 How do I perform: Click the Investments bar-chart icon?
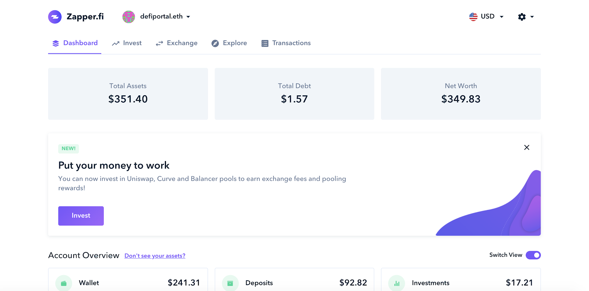coord(397,283)
